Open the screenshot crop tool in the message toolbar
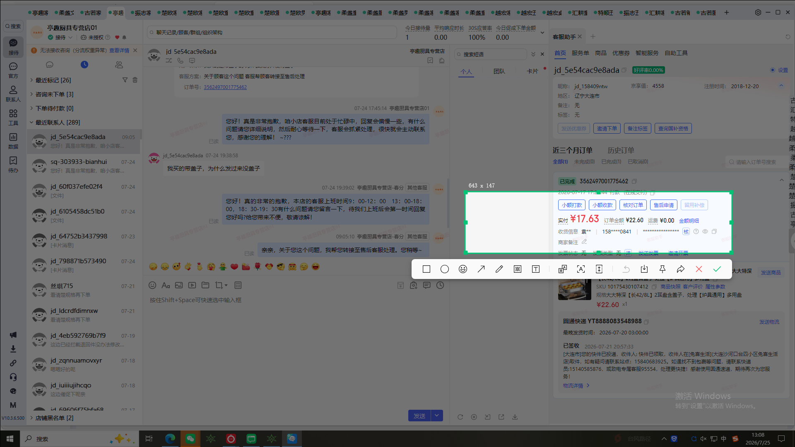Viewport: 795px width, 447px height. pos(219,285)
